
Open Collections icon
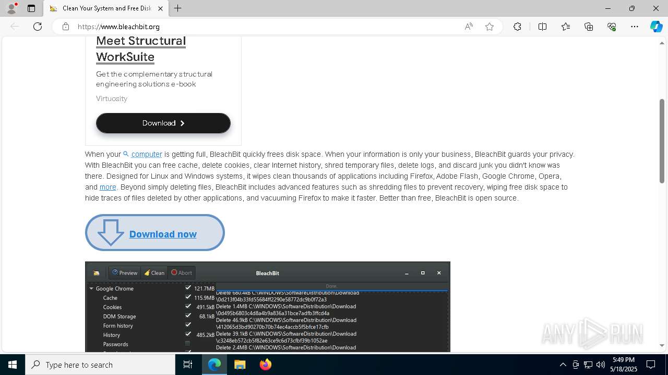click(589, 27)
